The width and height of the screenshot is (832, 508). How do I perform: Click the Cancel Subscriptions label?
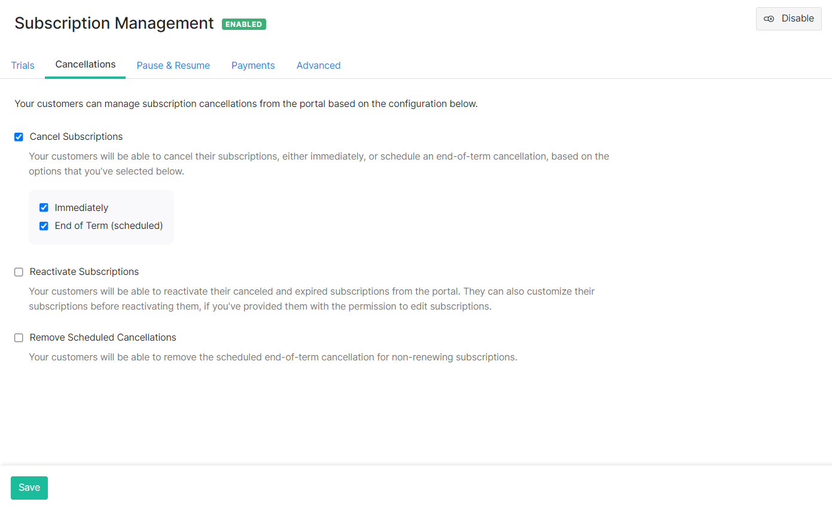(x=76, y=136)
